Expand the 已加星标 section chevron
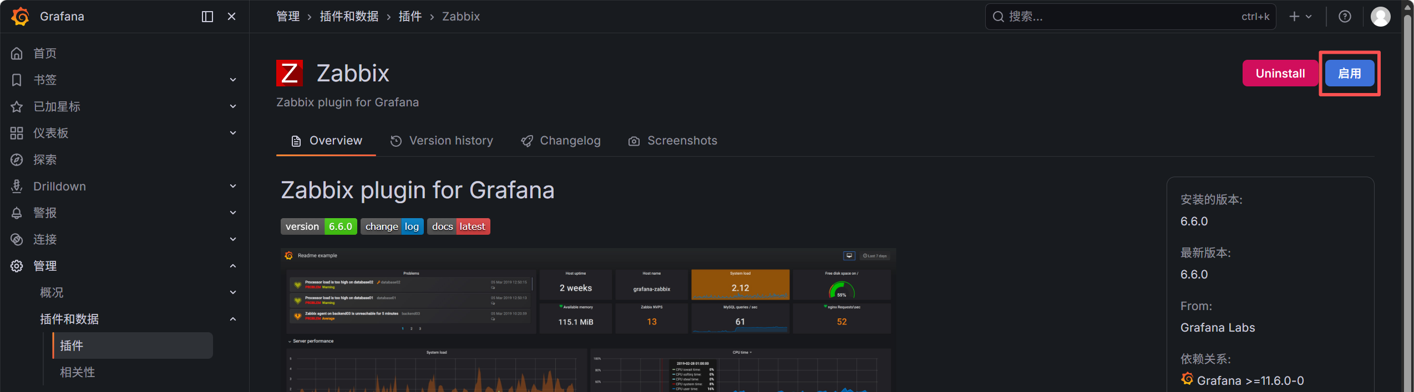The height and width of the screenshot is (392, 1414). click(233, 106)
